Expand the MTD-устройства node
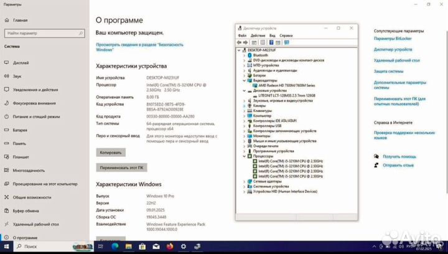Screen dimensions: 448x254 [x=245, y=65]
